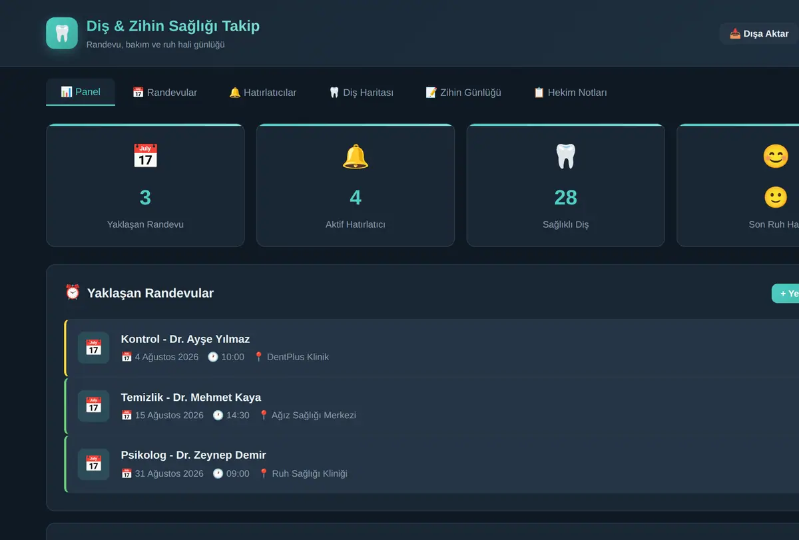Click calendar icon of Temizlik - Dr. Mehmet Kaya
The width and height of the screenshot is (799, 540).
pos(94,405)
